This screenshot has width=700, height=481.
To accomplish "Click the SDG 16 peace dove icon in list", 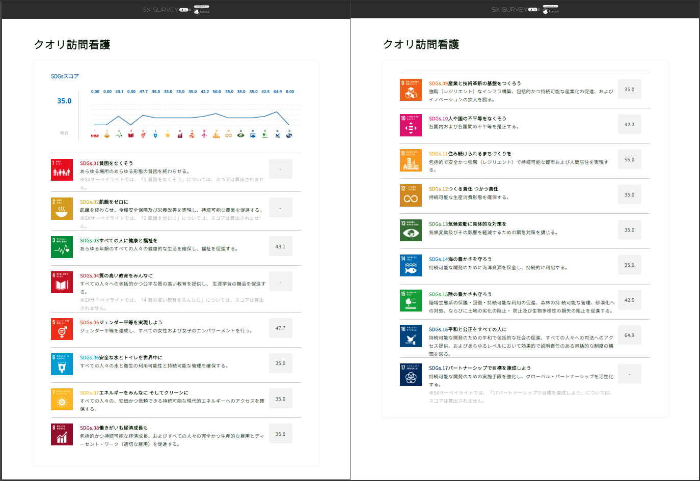I will pos(411,336).
